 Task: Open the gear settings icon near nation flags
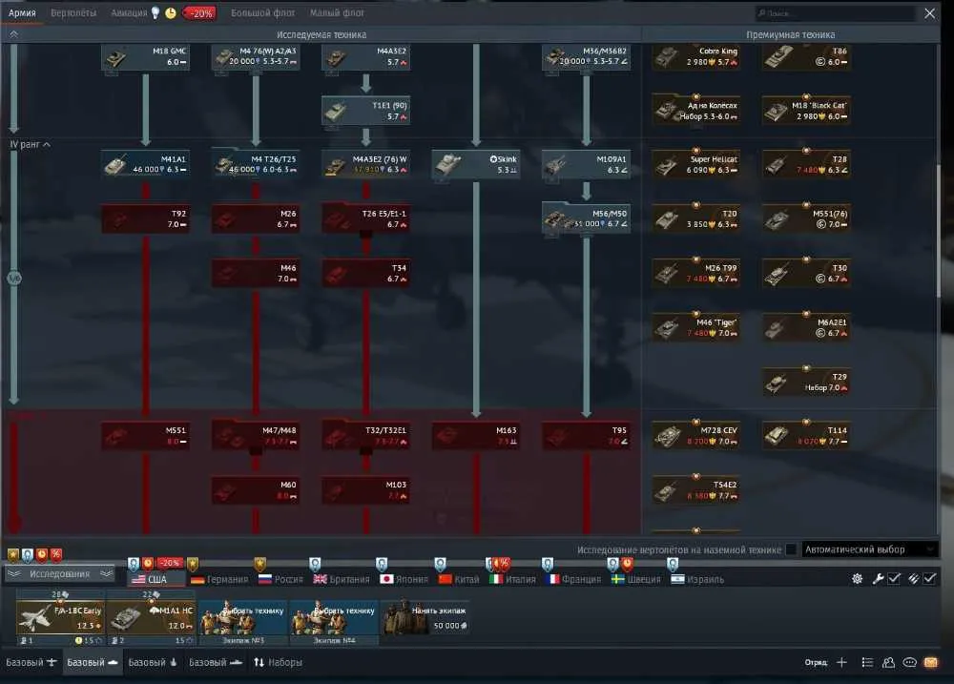858,579
